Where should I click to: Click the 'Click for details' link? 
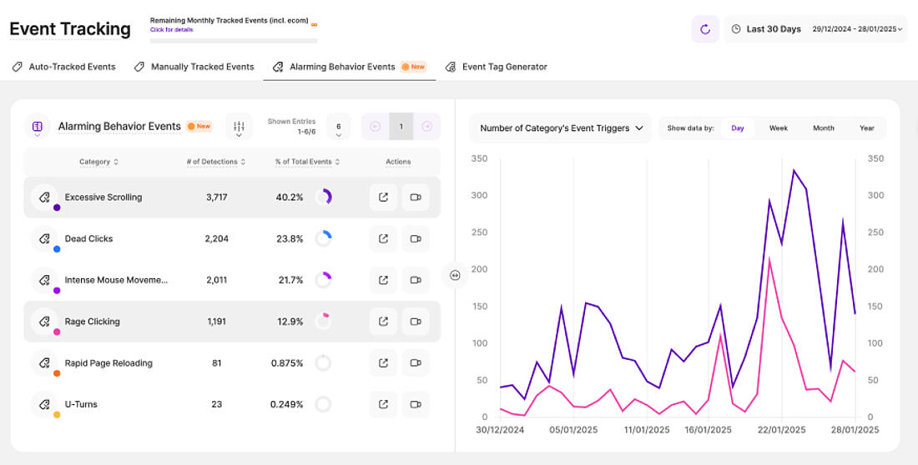[172, 29]
